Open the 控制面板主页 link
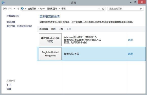 (x=13, y=16)
